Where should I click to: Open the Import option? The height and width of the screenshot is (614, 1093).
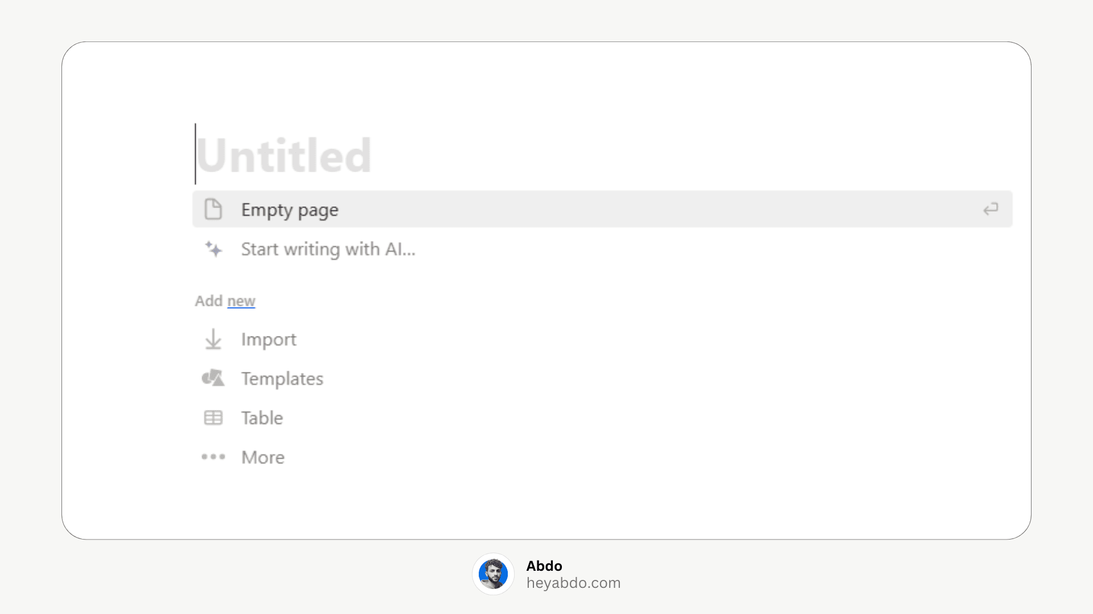[269, 339]
